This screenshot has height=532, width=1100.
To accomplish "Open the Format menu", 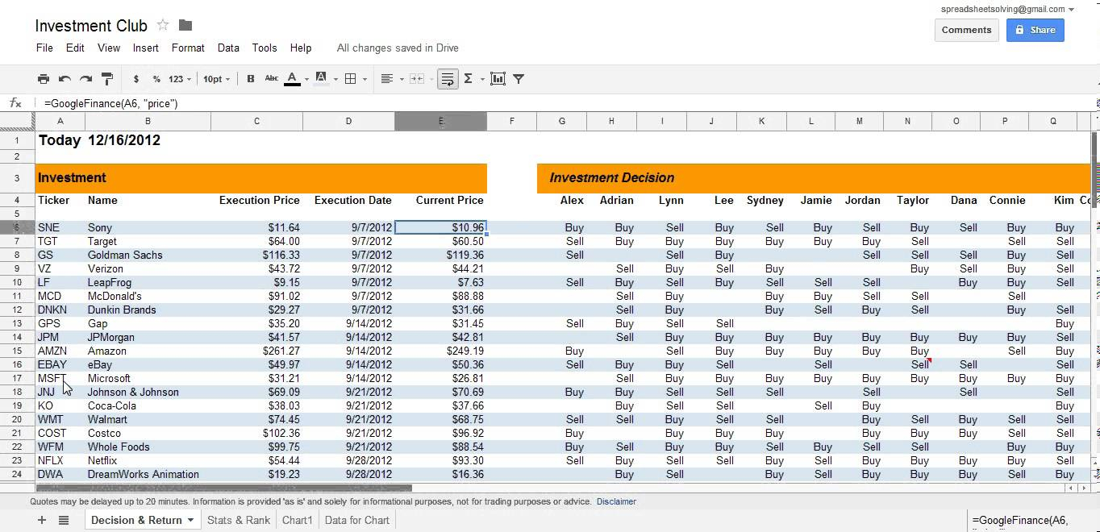I will (x=188, y=48).
